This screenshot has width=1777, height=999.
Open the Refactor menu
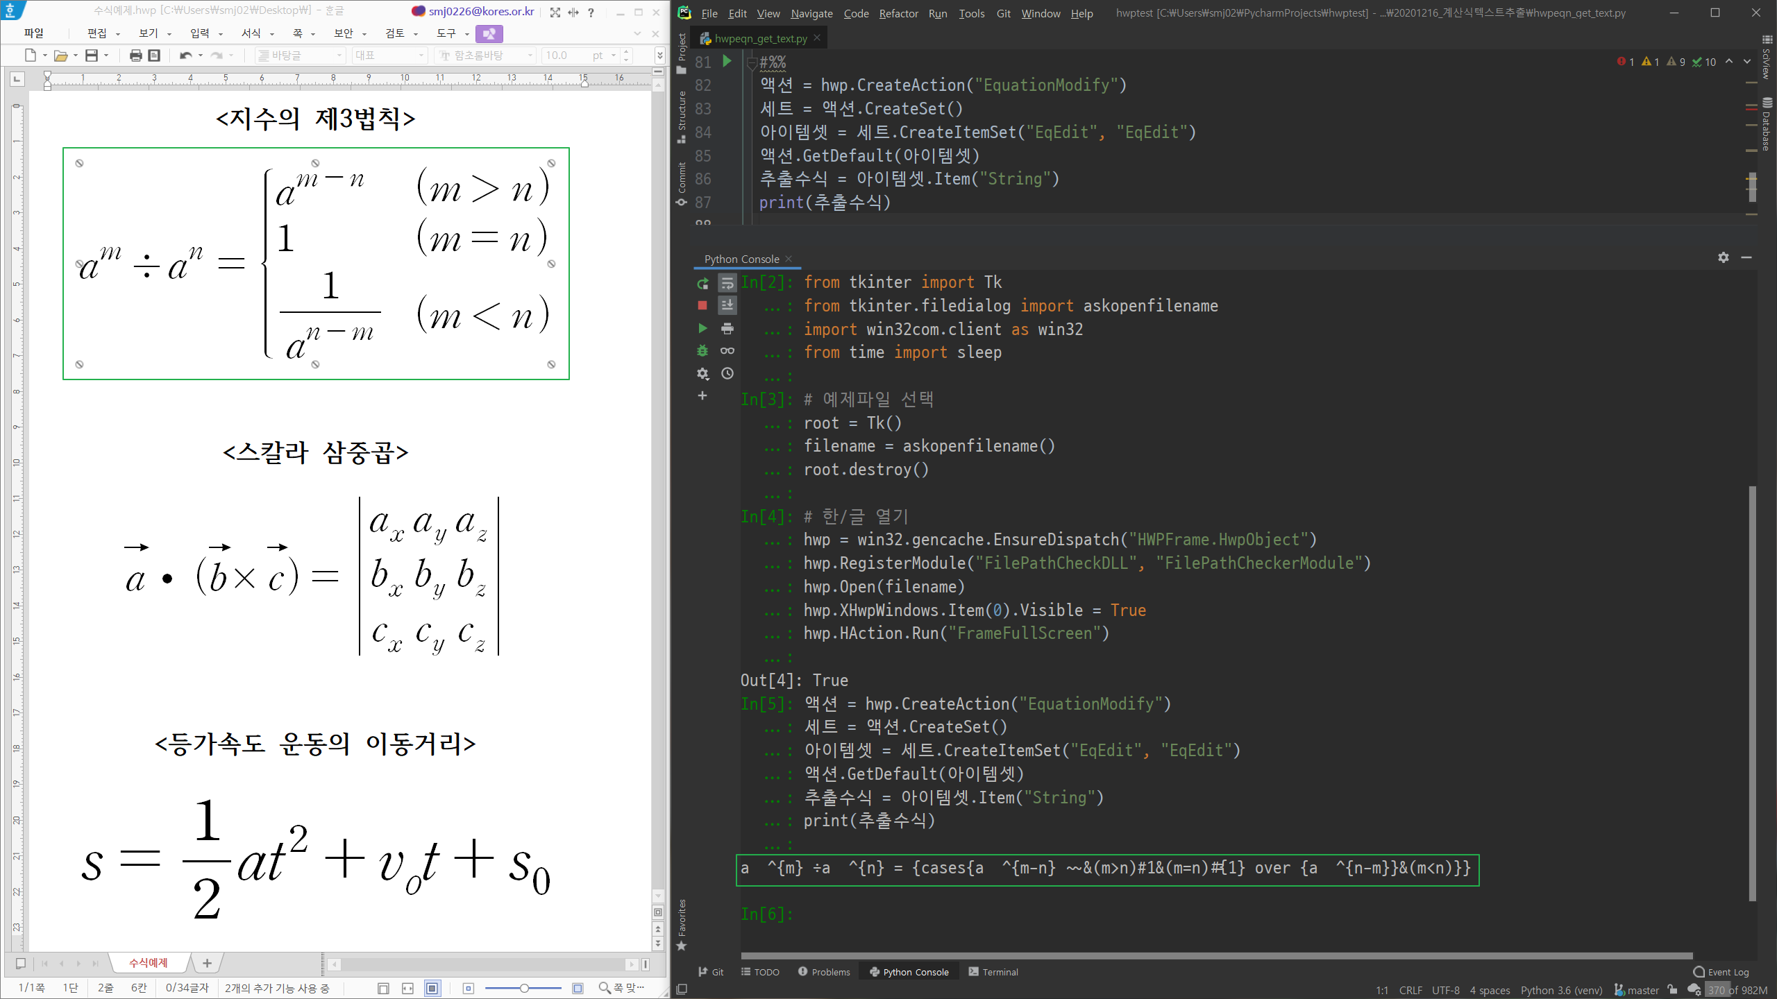point(898,13)
